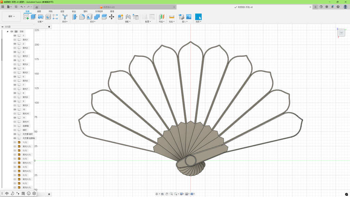
Task: Select the Shell tool
Action: [x=90, y=17]
